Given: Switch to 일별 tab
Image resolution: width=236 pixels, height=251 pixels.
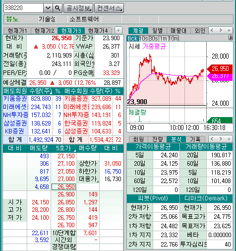Looking at the screenshot, I should (x=157, y=31).
